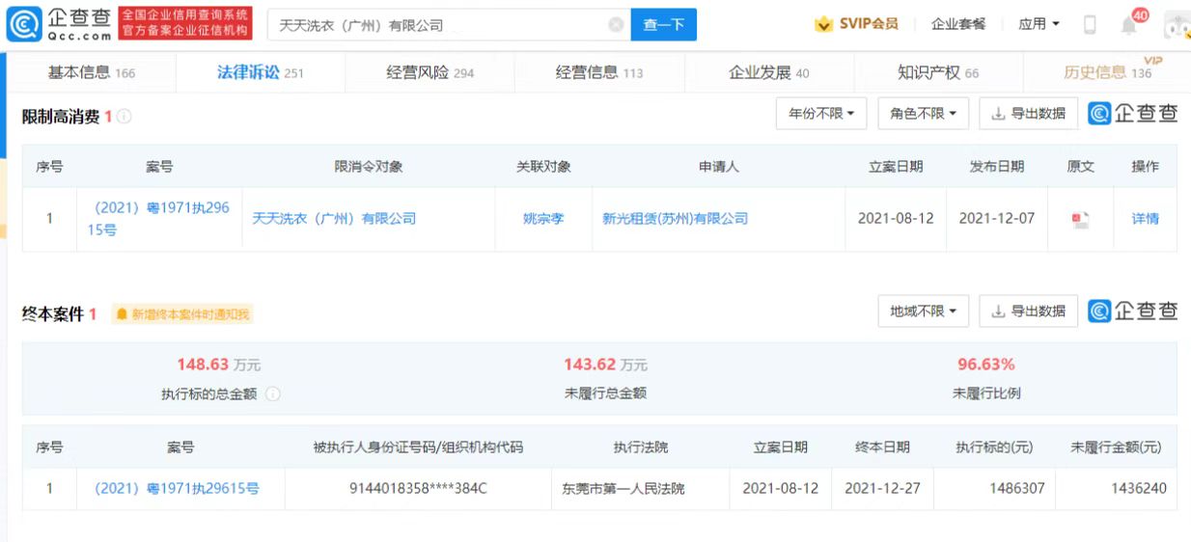The image size is (1191, 542).
Task: Open case (2021)粤1971执29615号 in 终本案件 table
Action: coord(177,489)
